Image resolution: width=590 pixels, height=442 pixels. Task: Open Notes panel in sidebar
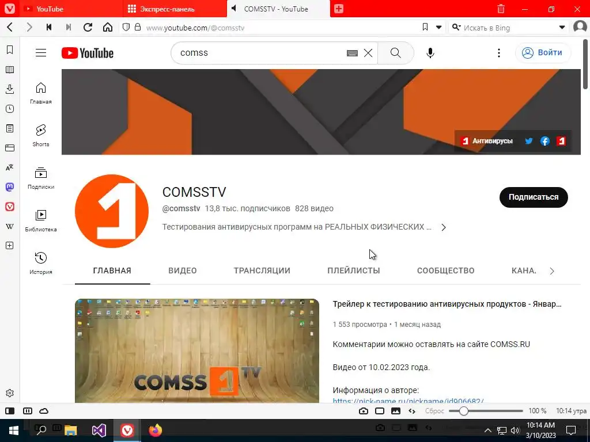tap(10, 128)
